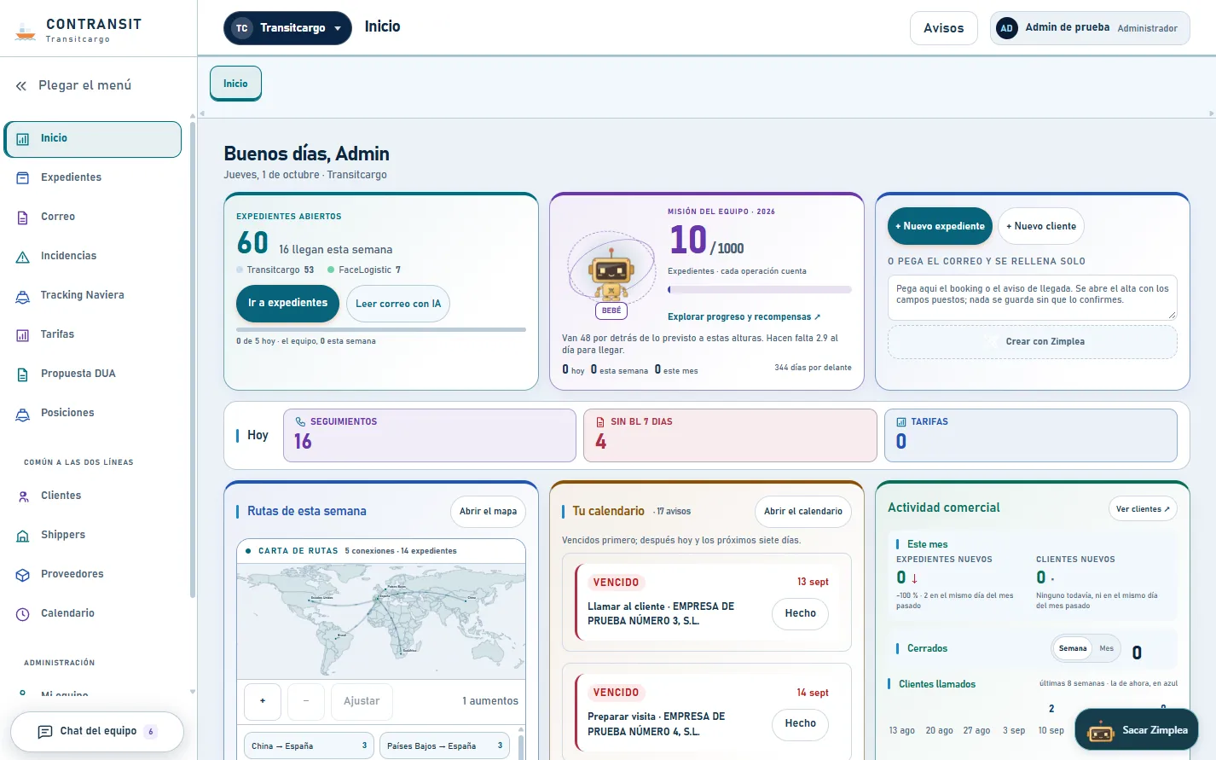Click Leer correo con IA
1216x760 pixels.
[398, 304]
